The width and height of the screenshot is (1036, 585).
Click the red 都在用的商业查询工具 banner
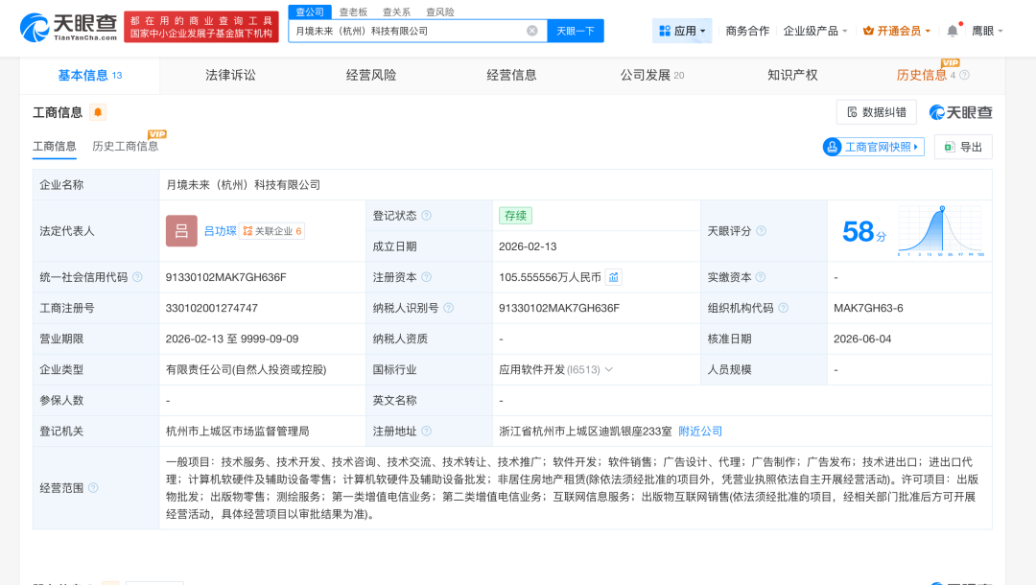[x=200, y=27]
